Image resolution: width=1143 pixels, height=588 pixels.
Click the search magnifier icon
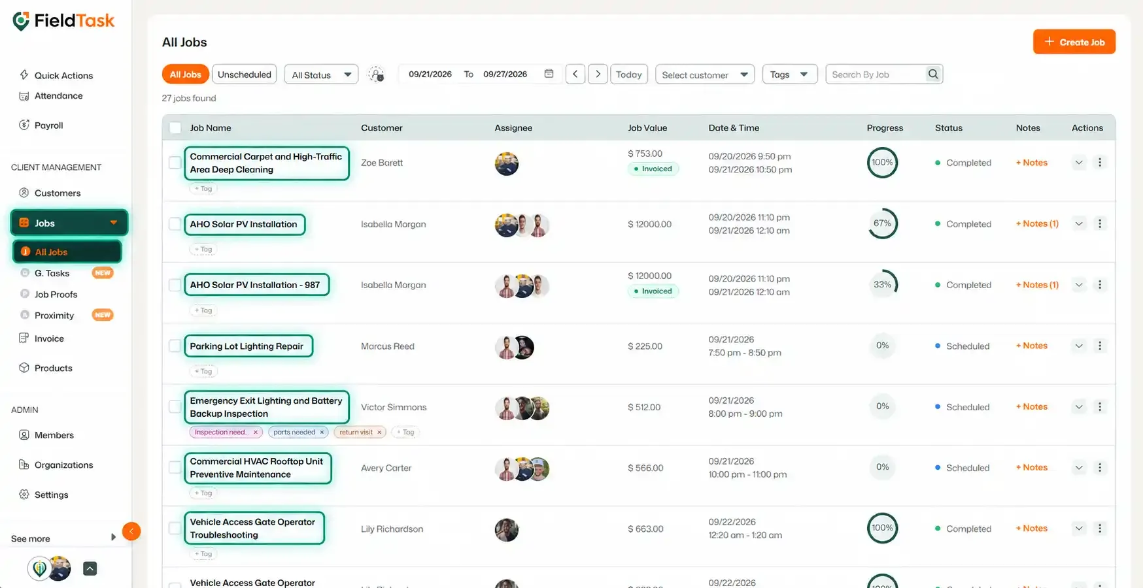933,74
